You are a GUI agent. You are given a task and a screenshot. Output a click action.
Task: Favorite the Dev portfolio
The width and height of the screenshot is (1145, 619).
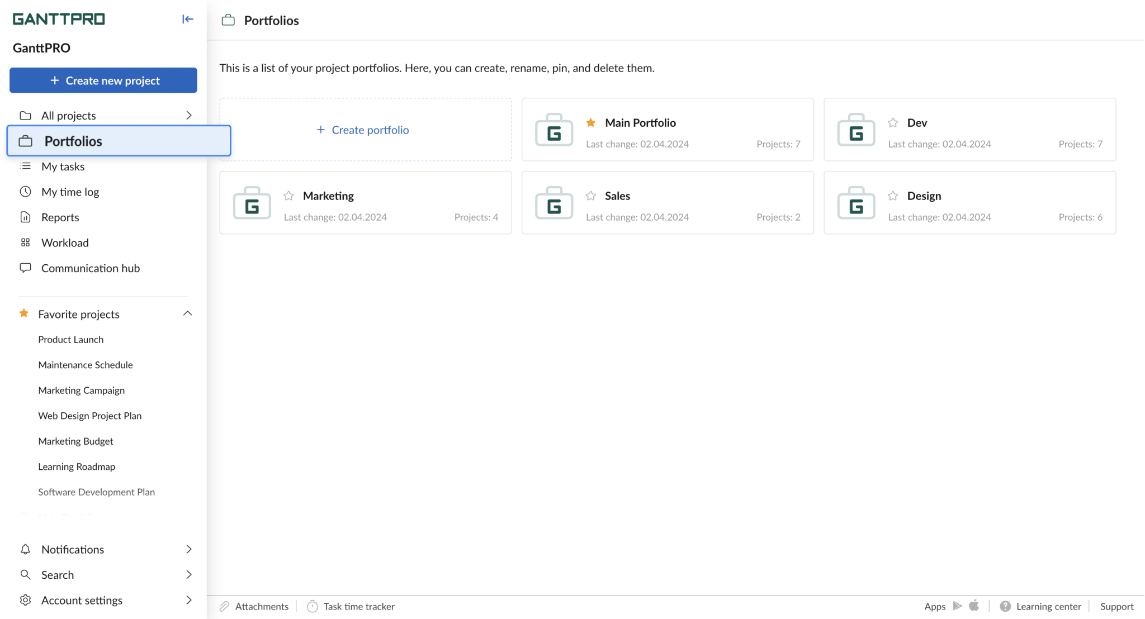coord(892,122)
